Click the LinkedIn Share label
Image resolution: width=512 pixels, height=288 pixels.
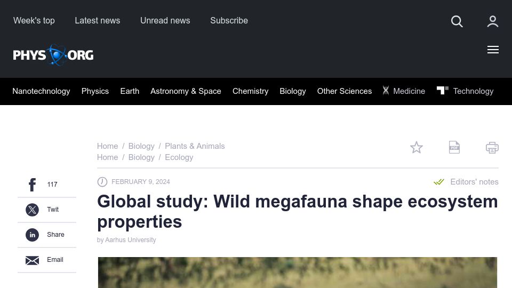(x=55, y=235)
